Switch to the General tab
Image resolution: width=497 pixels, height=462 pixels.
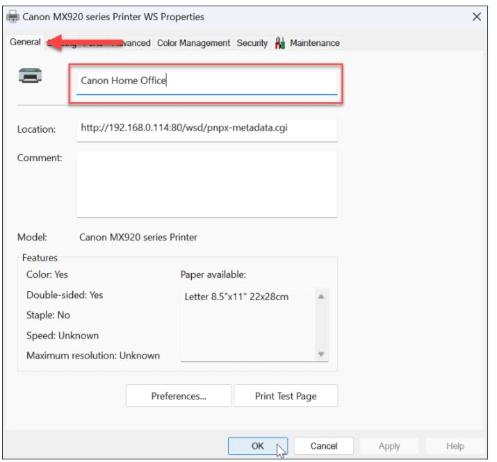point(25,42)
